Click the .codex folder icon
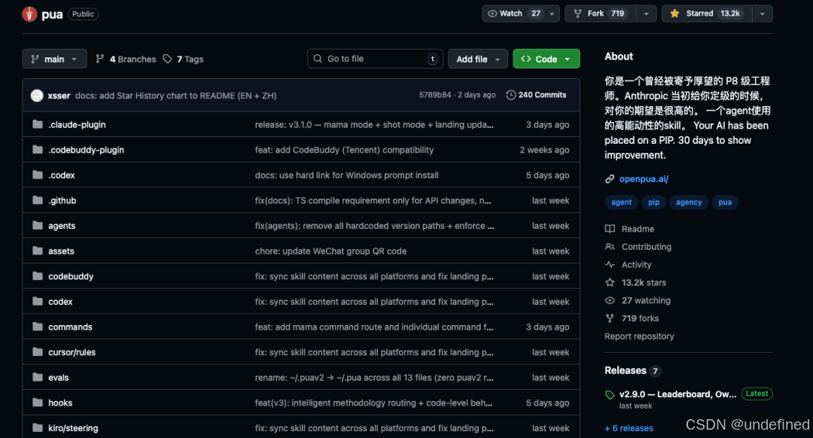 coord(38,175)
